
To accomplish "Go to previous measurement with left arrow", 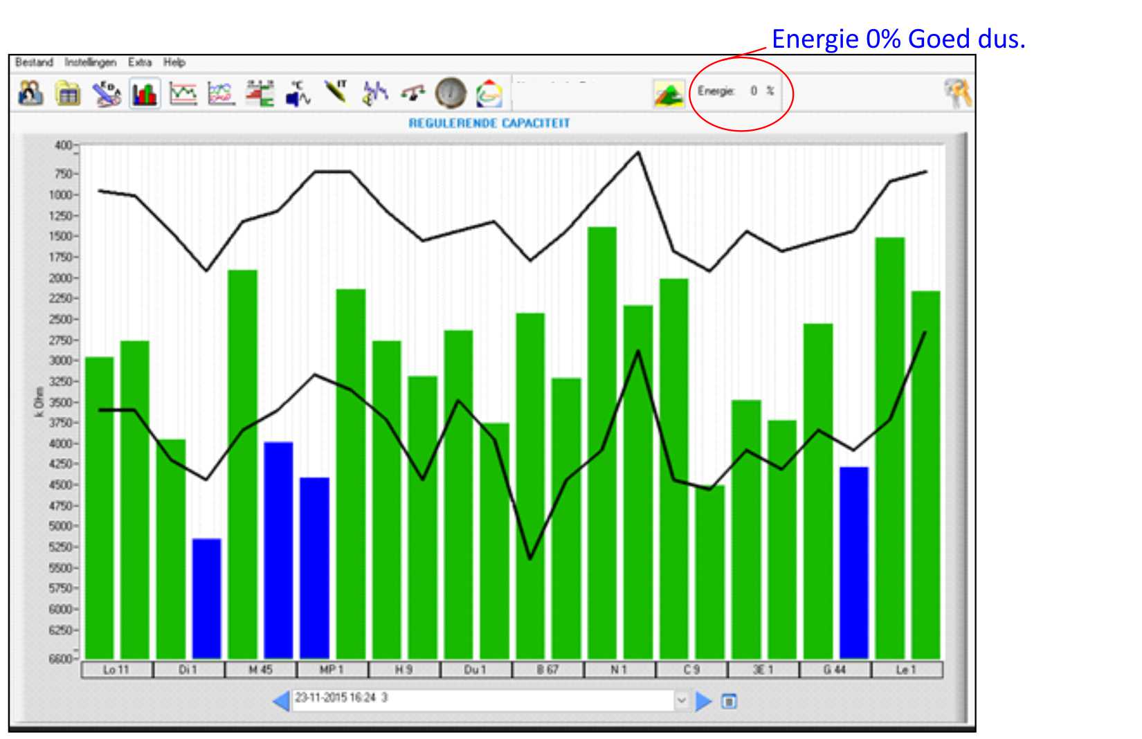I will (x=281, y=701).
